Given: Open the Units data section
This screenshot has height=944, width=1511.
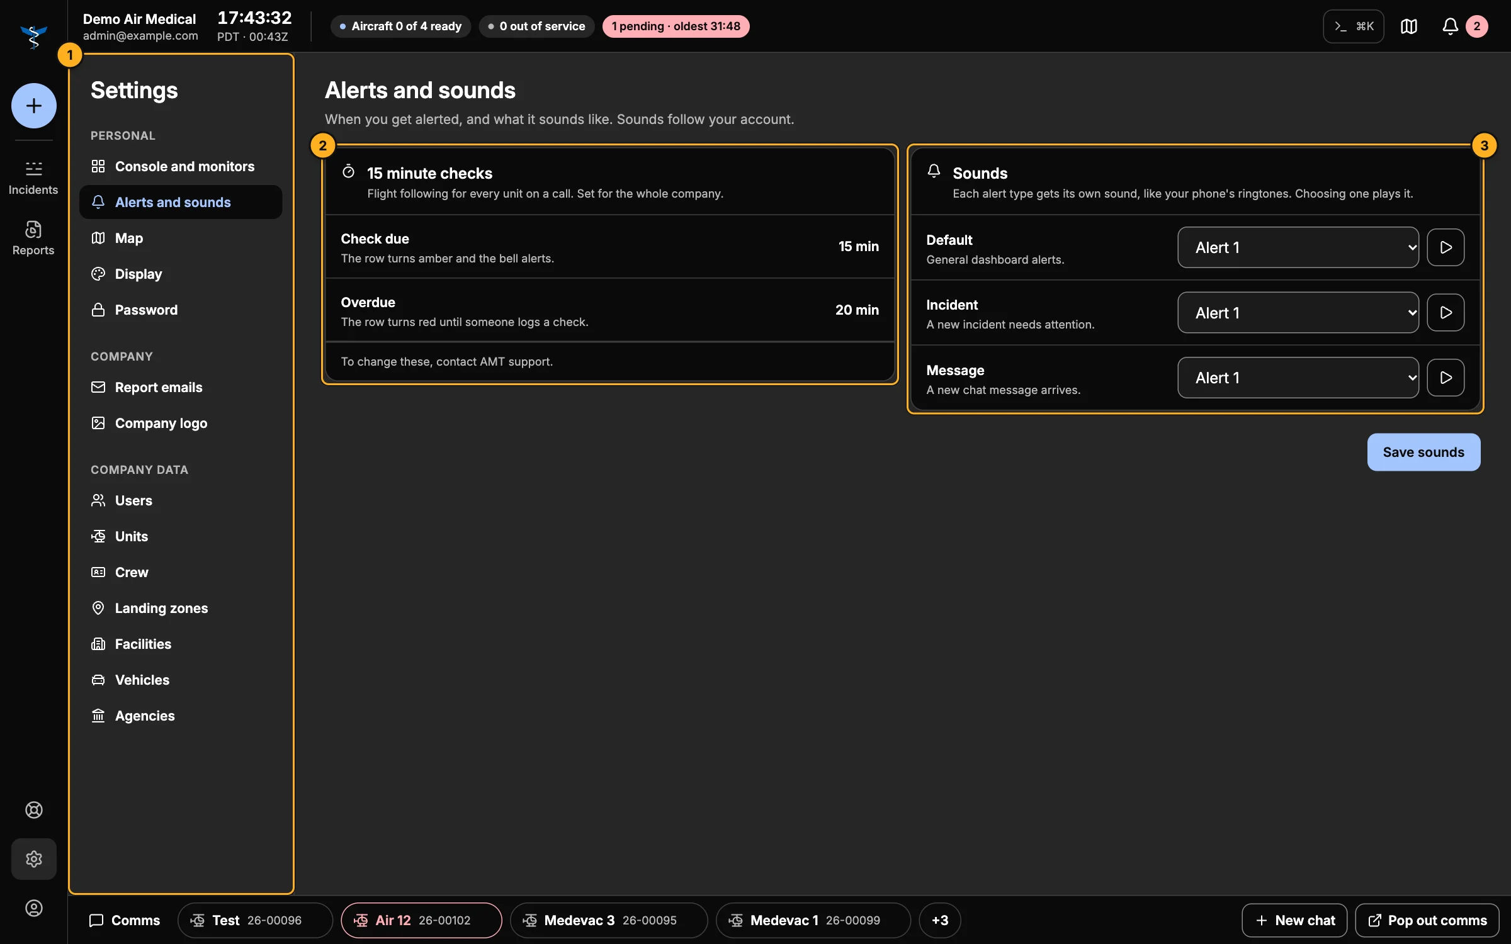Looking at the screenshot, I should pos(181,536).
